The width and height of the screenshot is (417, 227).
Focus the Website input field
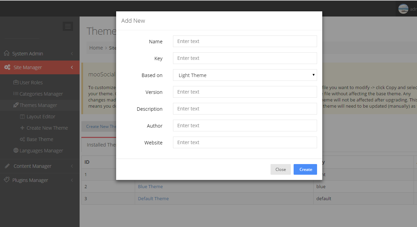(245, 142)
